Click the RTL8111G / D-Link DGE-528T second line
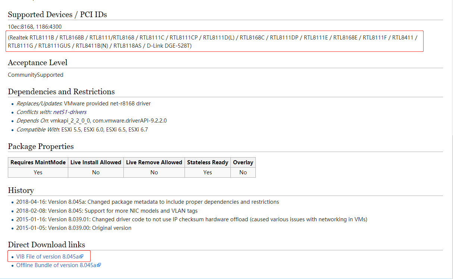Viewport: 453px width, 279px height. tap(100, 46)
